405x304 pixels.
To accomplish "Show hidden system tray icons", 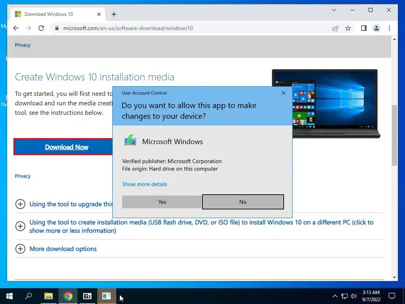I will [x=335, y=296].
